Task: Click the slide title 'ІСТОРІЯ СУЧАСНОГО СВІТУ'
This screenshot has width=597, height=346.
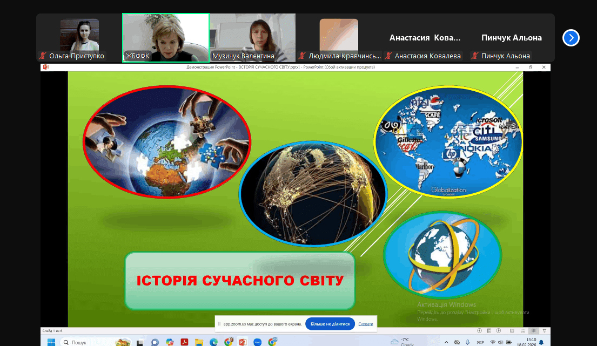Action: [x=240, y=281]
